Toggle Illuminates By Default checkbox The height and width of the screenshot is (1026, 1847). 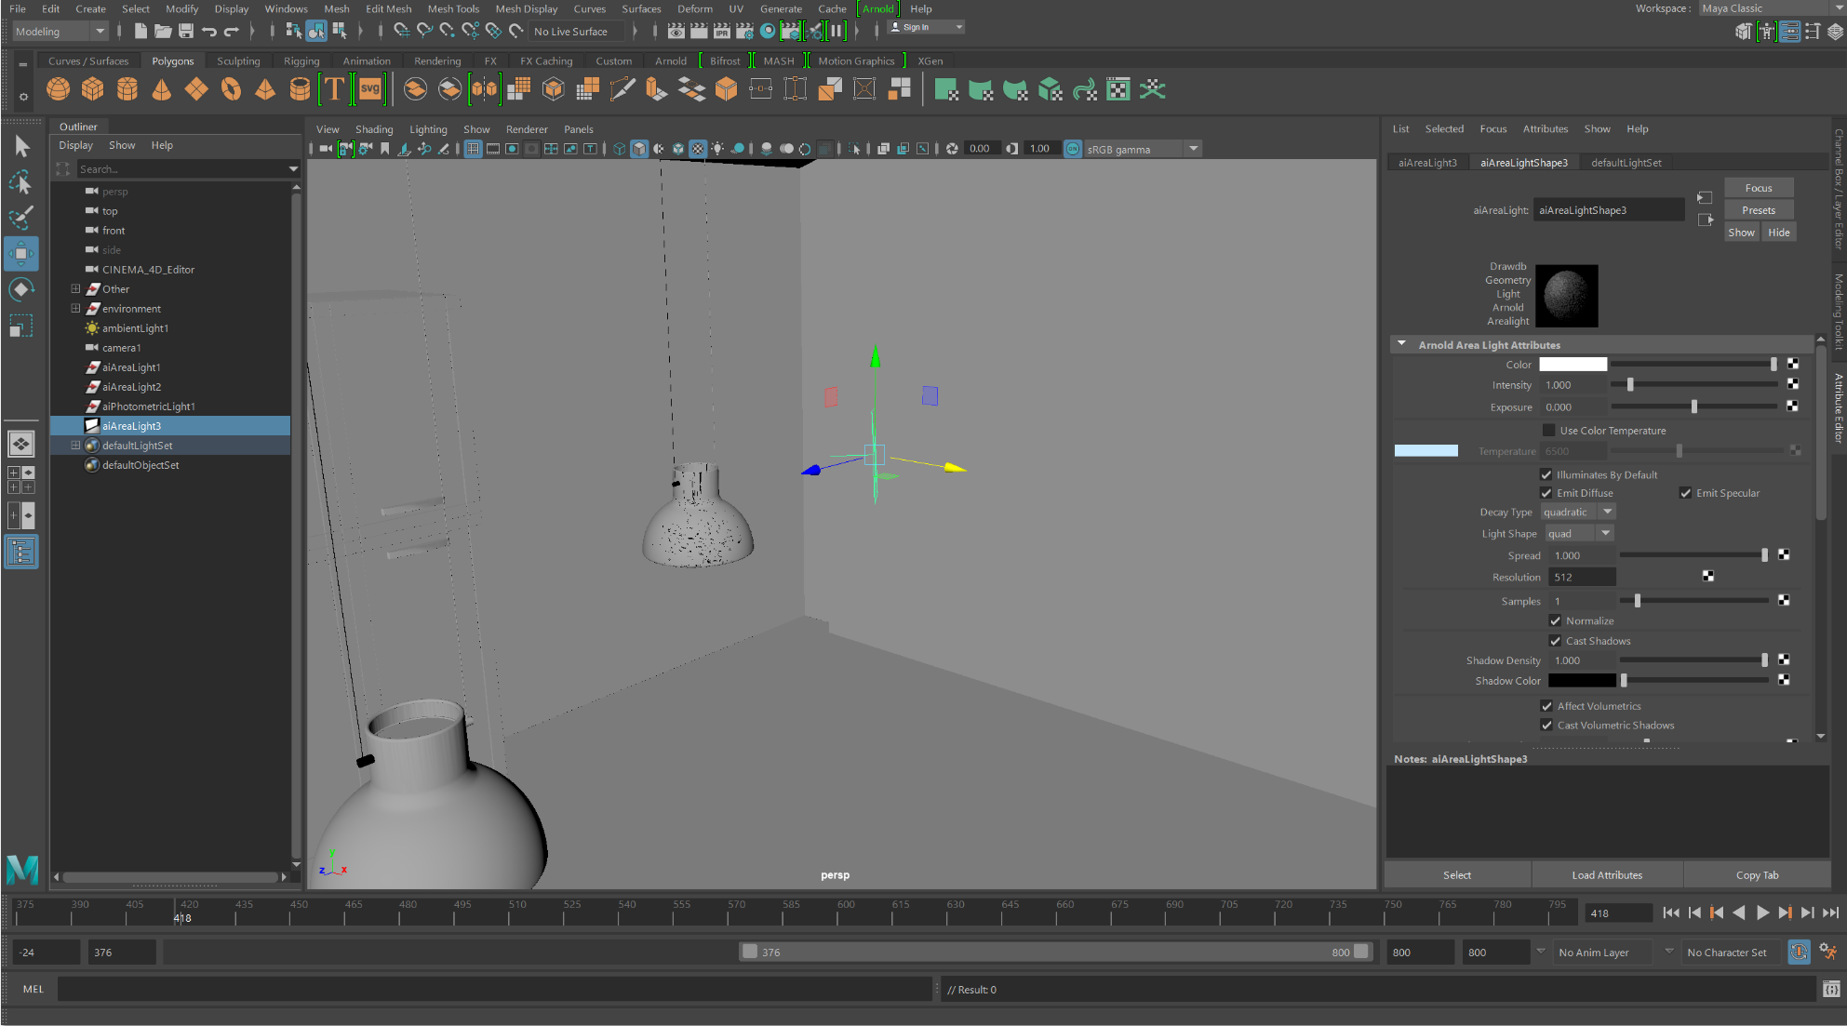coord(1546,474)
